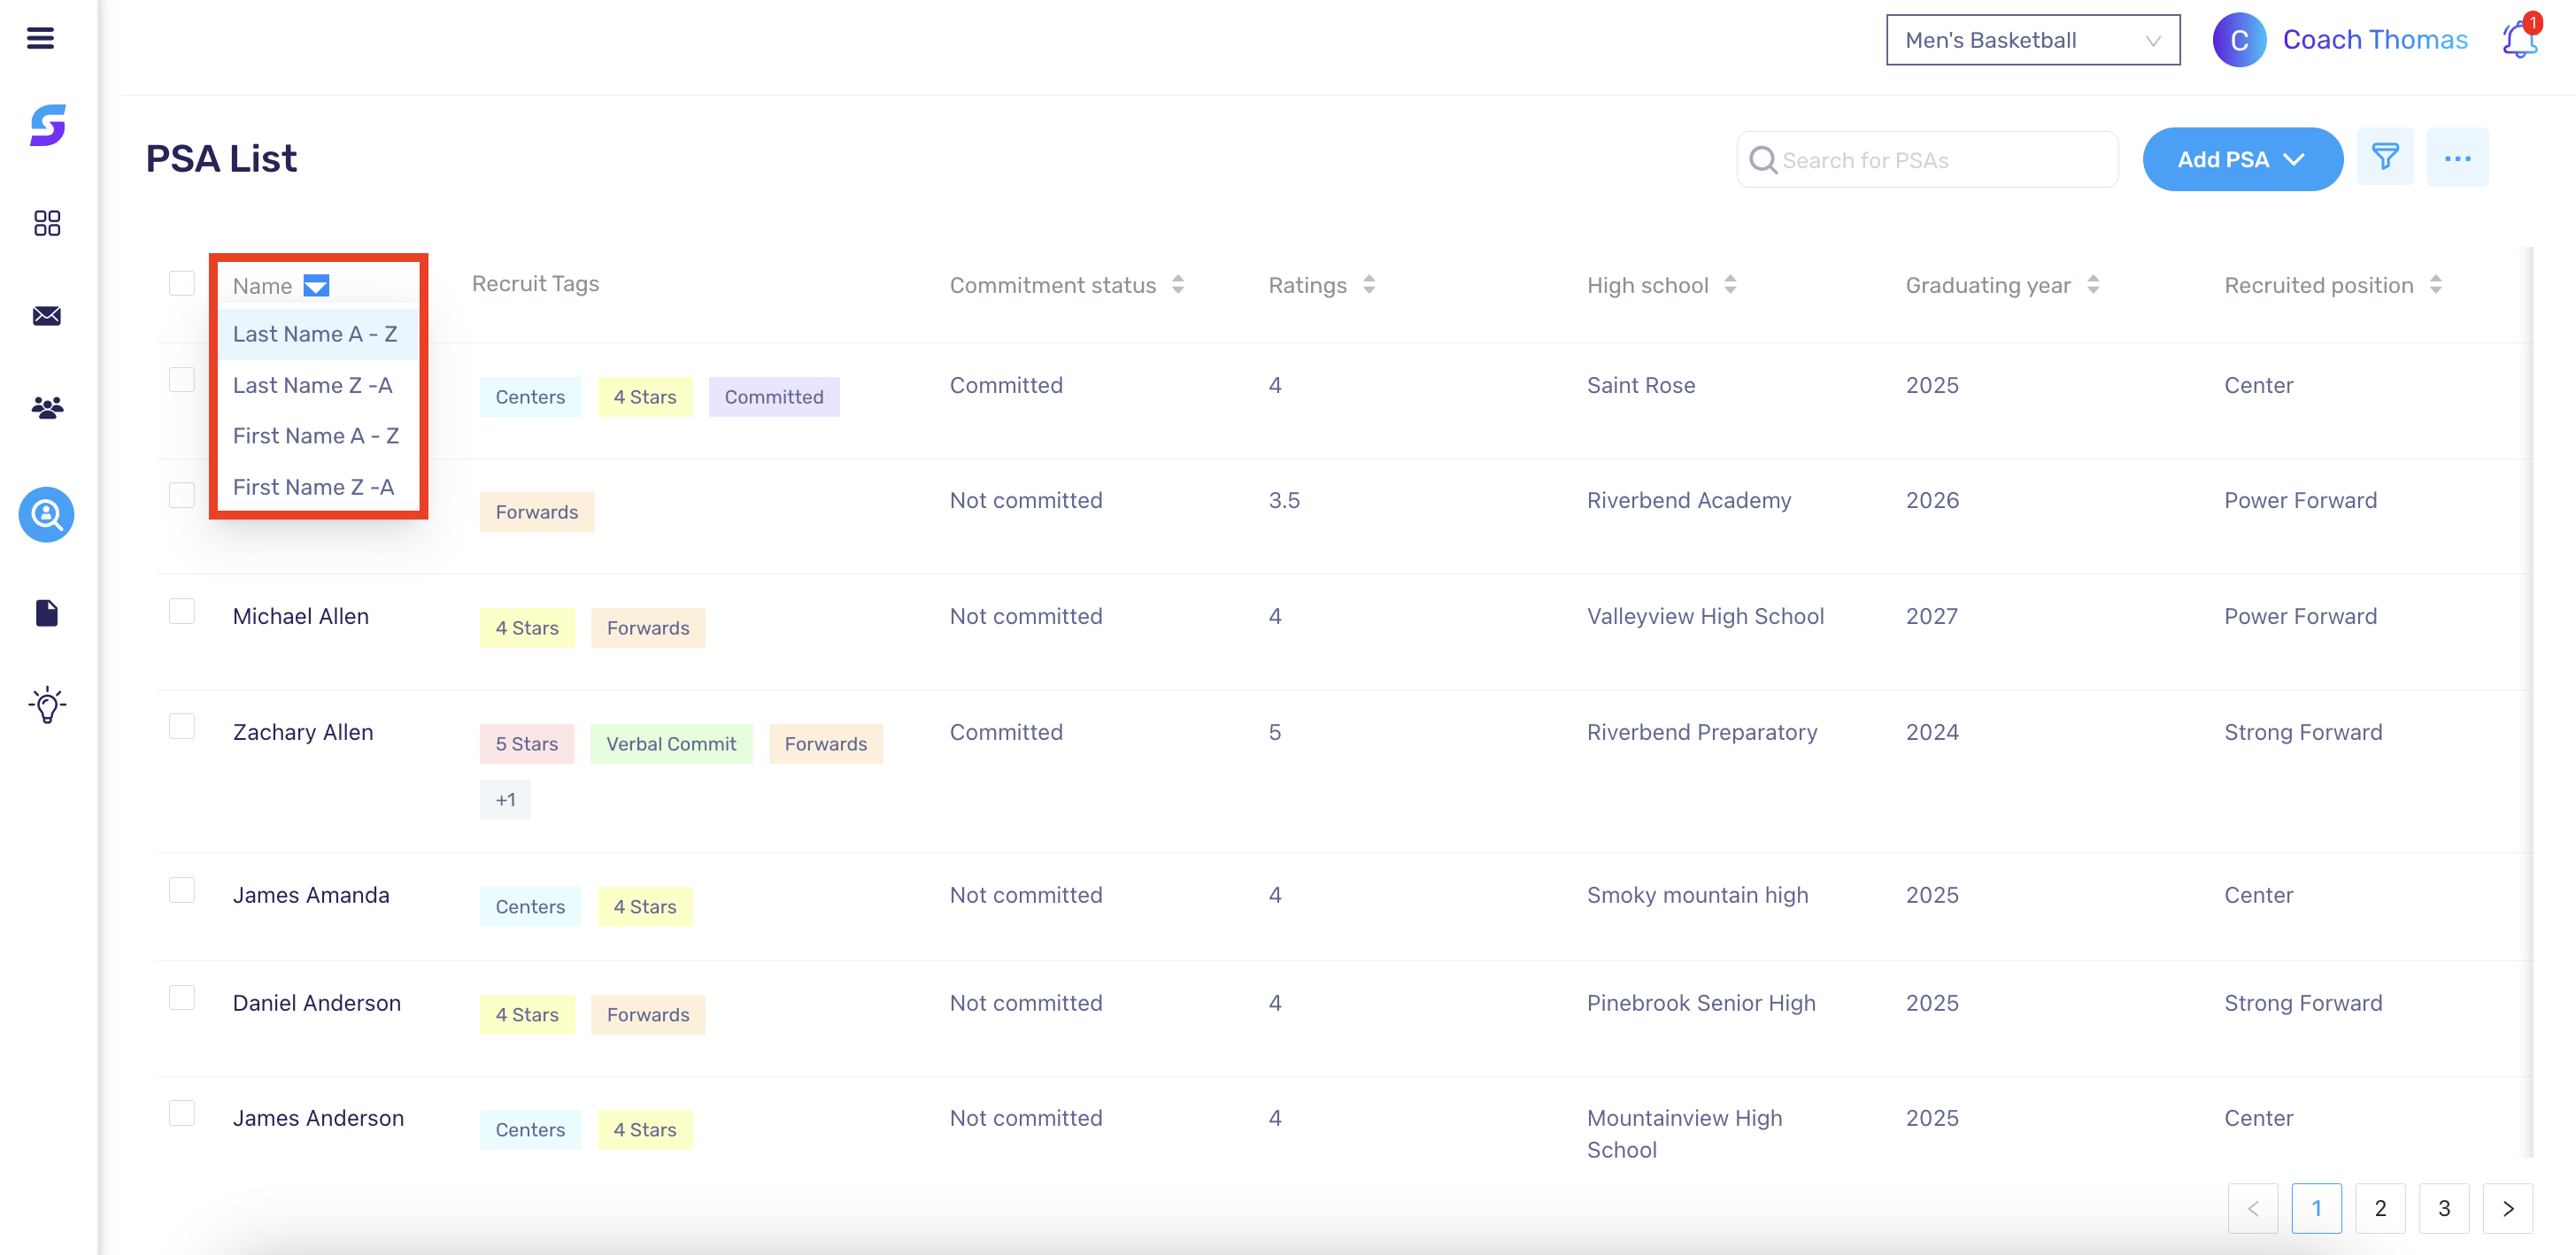Viewport: 2576px width, 1255px height.
Task: Open the group people icon
Action: [47, 407]
